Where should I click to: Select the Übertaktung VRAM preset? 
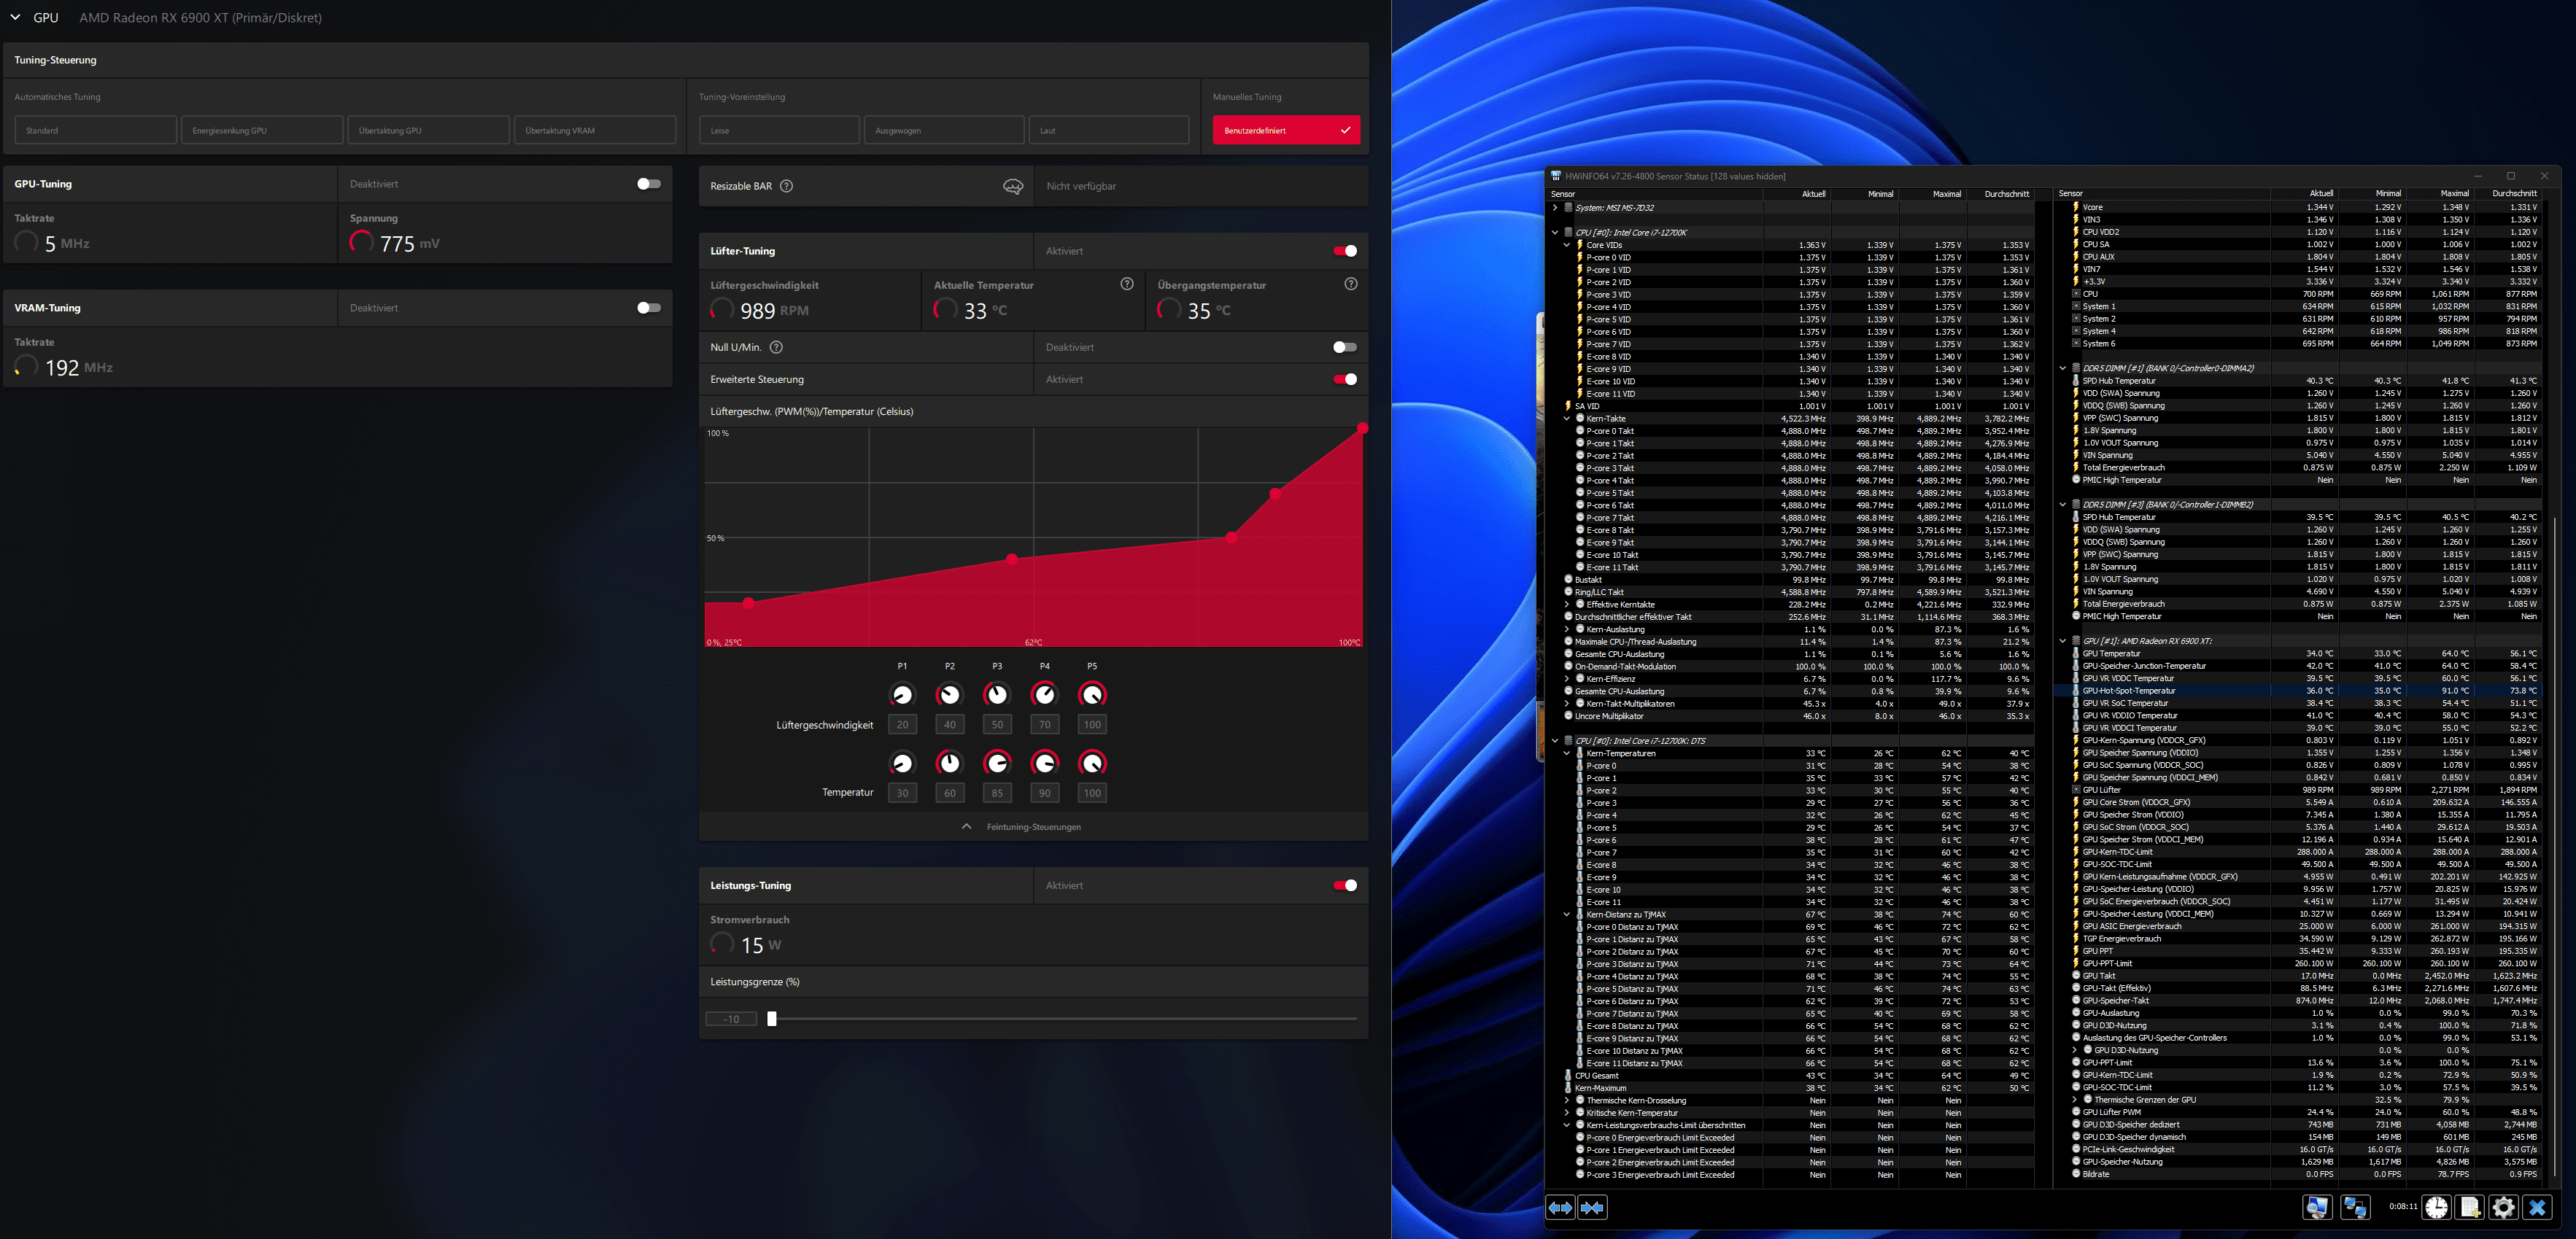pyautogui.click(x=595, y=130)
